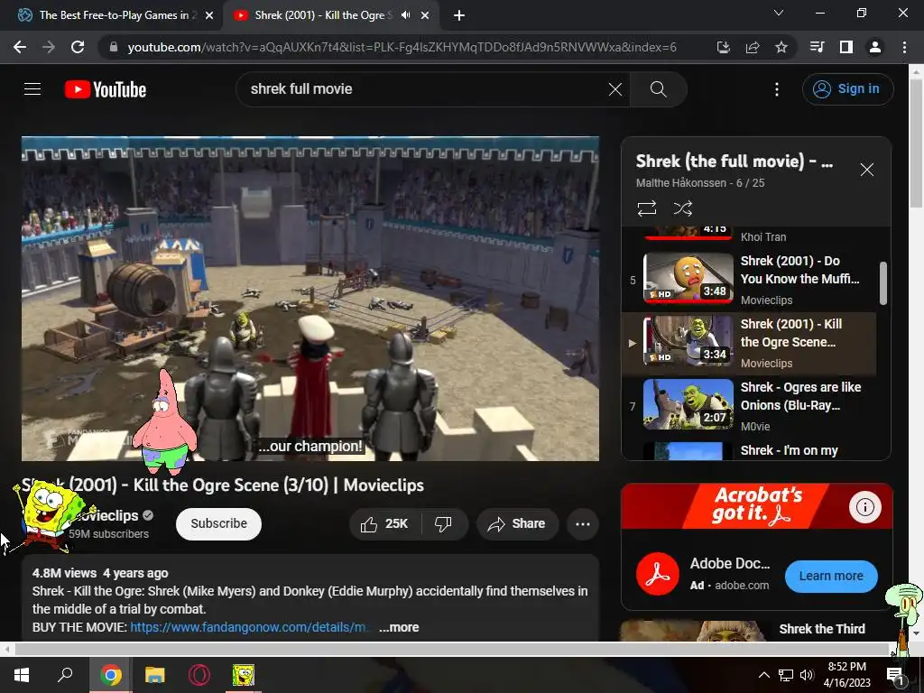
Task: Open the YouTube guide hamburger menu
Action: tap(32, 89)
